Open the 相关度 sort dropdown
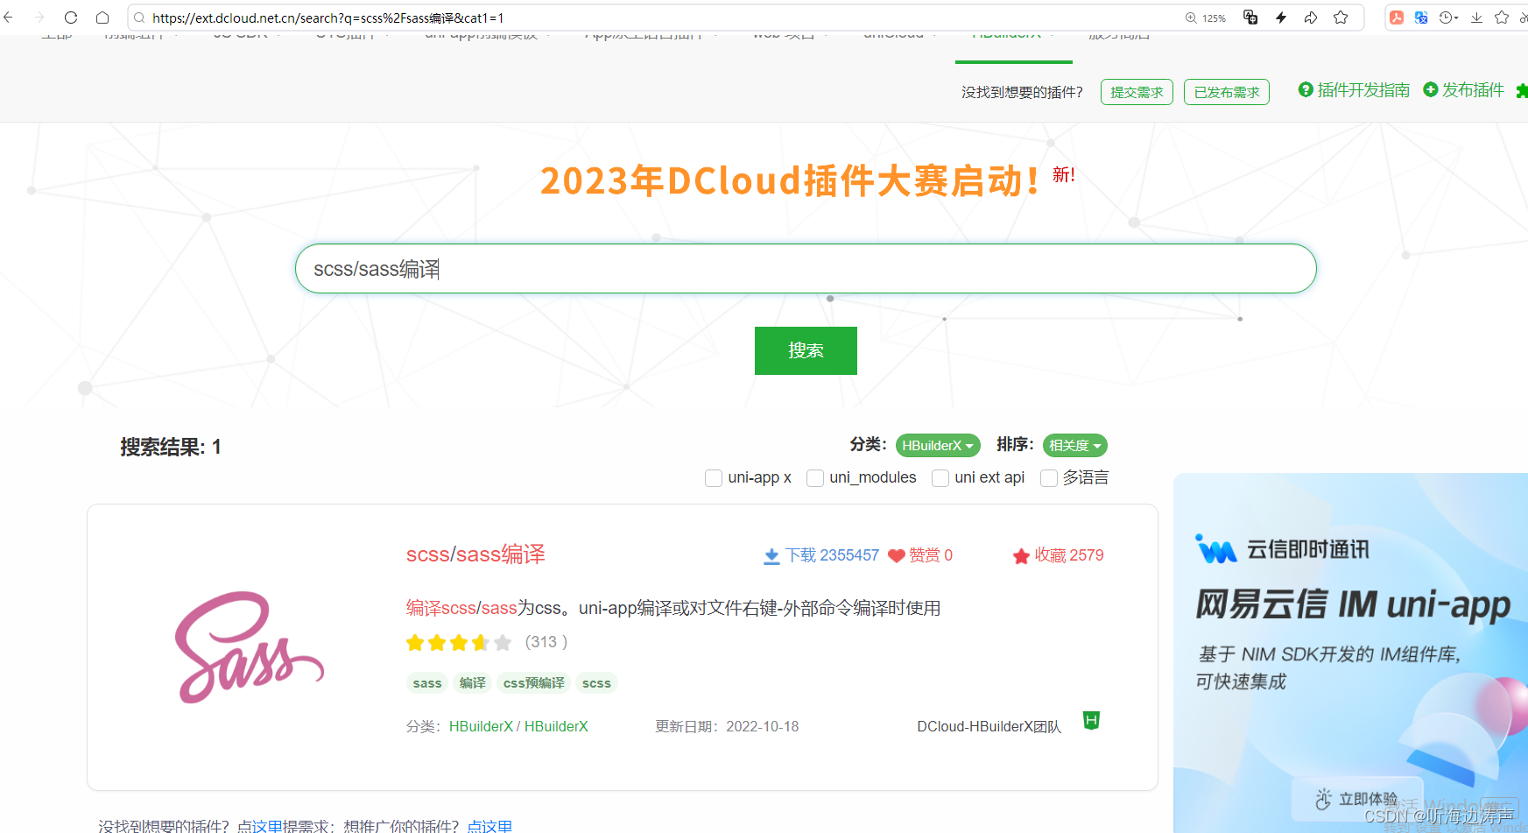 coord(1074,446)
